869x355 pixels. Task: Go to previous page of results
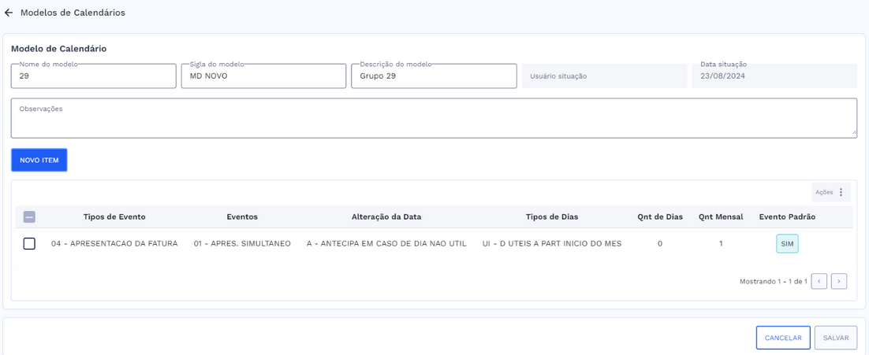[x=819, y=281]
